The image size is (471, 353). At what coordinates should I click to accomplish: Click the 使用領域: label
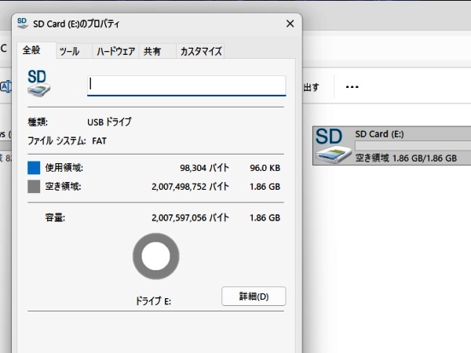tap(64, 168)
